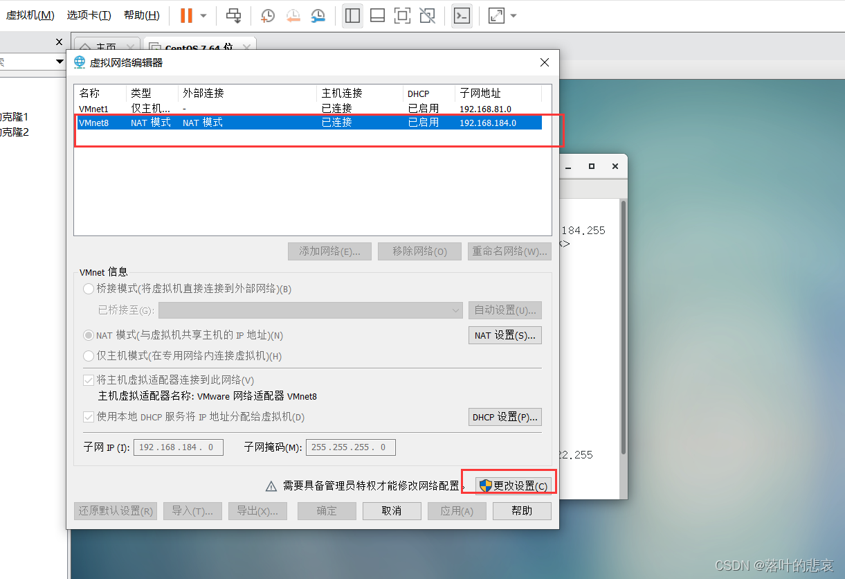The height and width of the screenshot is (579, 845).
Task: Click the 确定 button
Action: tap(327, 511)
